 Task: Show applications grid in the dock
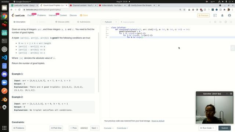point(4,128)
